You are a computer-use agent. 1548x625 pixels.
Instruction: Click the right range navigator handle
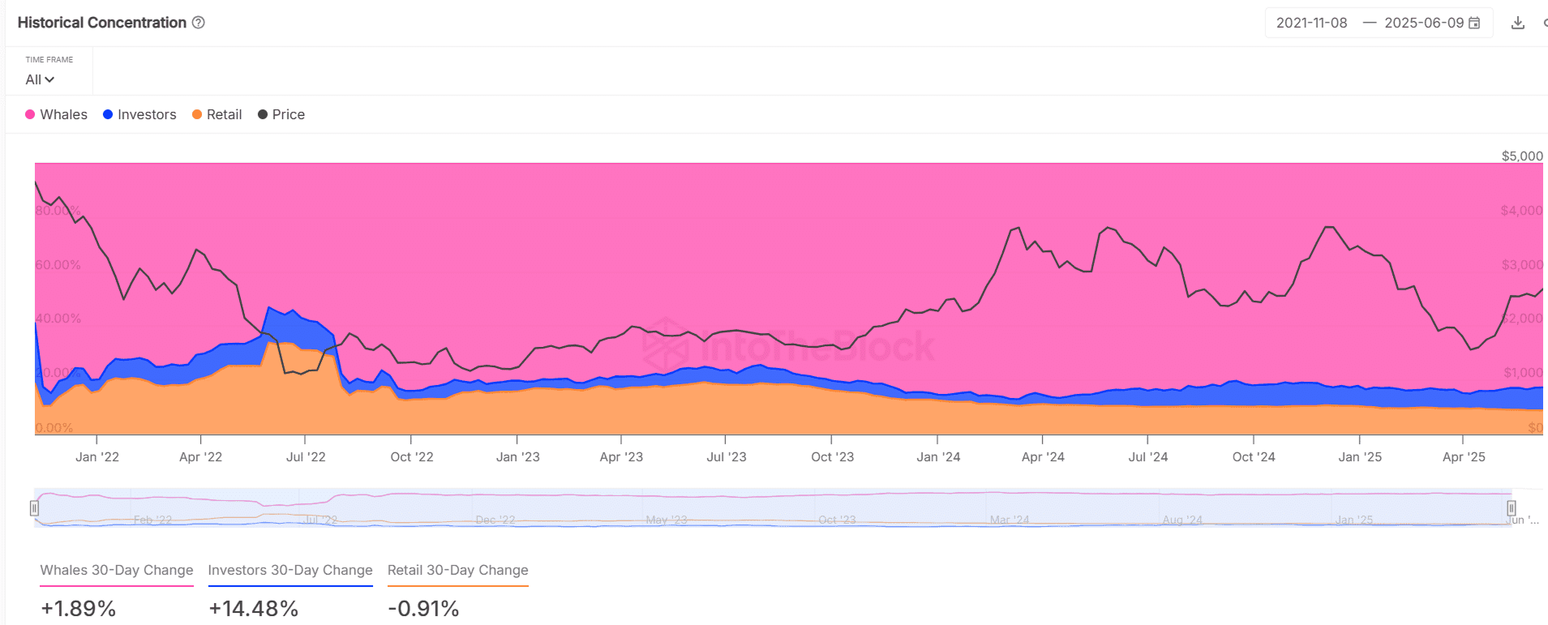coord(1512,508)
